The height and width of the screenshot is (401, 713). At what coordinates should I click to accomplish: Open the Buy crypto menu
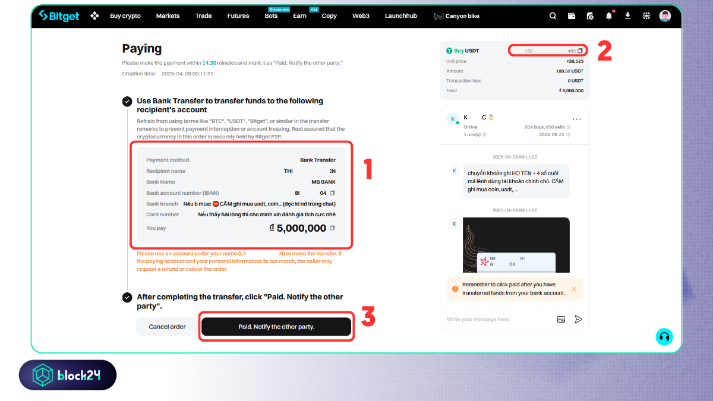[125, 16]
